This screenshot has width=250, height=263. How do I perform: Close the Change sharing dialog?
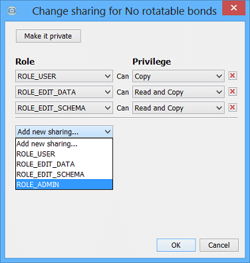[233, 8]
